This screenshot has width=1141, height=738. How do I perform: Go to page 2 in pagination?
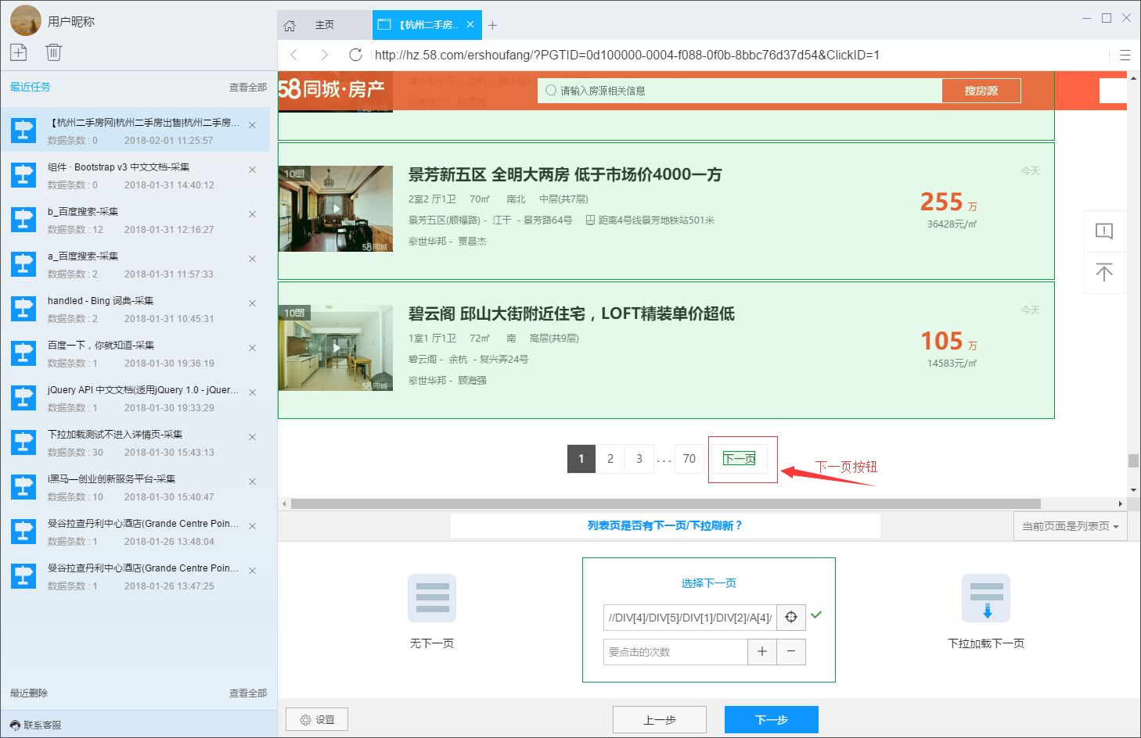click(610, 459)
